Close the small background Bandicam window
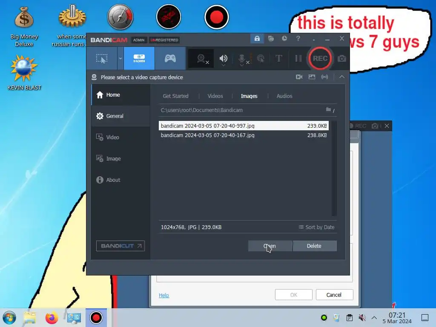Image resolution: width=436 pixels, height=327 pixels. tap(387, 126)
